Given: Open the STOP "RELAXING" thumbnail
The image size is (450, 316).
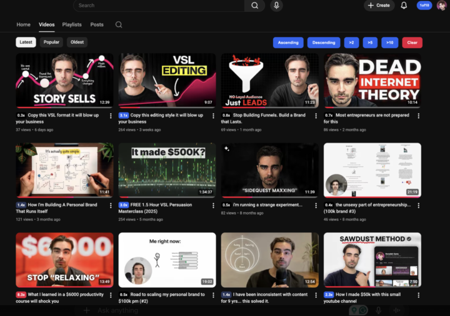Looking at the screenshot, I should point(64,260).
